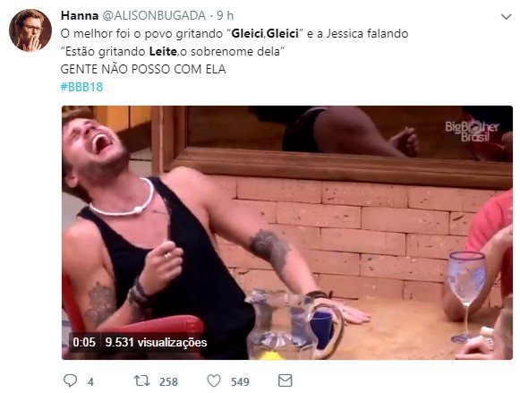Viewport: 520px width, 393px height.
Task: Like the tweet with the heart icon
Action: [x=214, y=380]
